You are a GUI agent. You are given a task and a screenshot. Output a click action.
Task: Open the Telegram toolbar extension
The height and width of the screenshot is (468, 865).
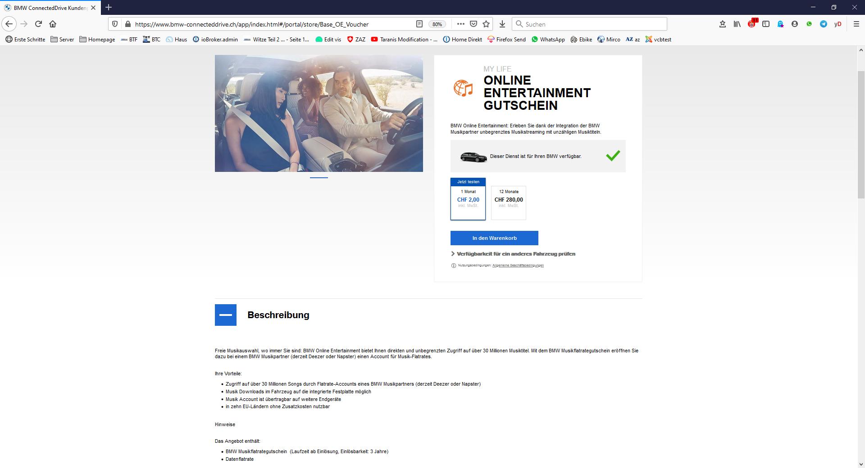point(824,24)
